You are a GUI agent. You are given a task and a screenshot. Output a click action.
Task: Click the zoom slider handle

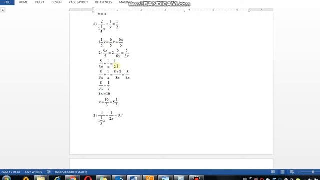[x=313, y=172]
